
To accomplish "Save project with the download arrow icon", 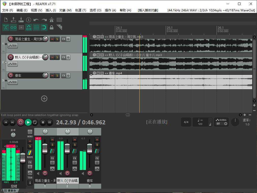I will 21,20.
